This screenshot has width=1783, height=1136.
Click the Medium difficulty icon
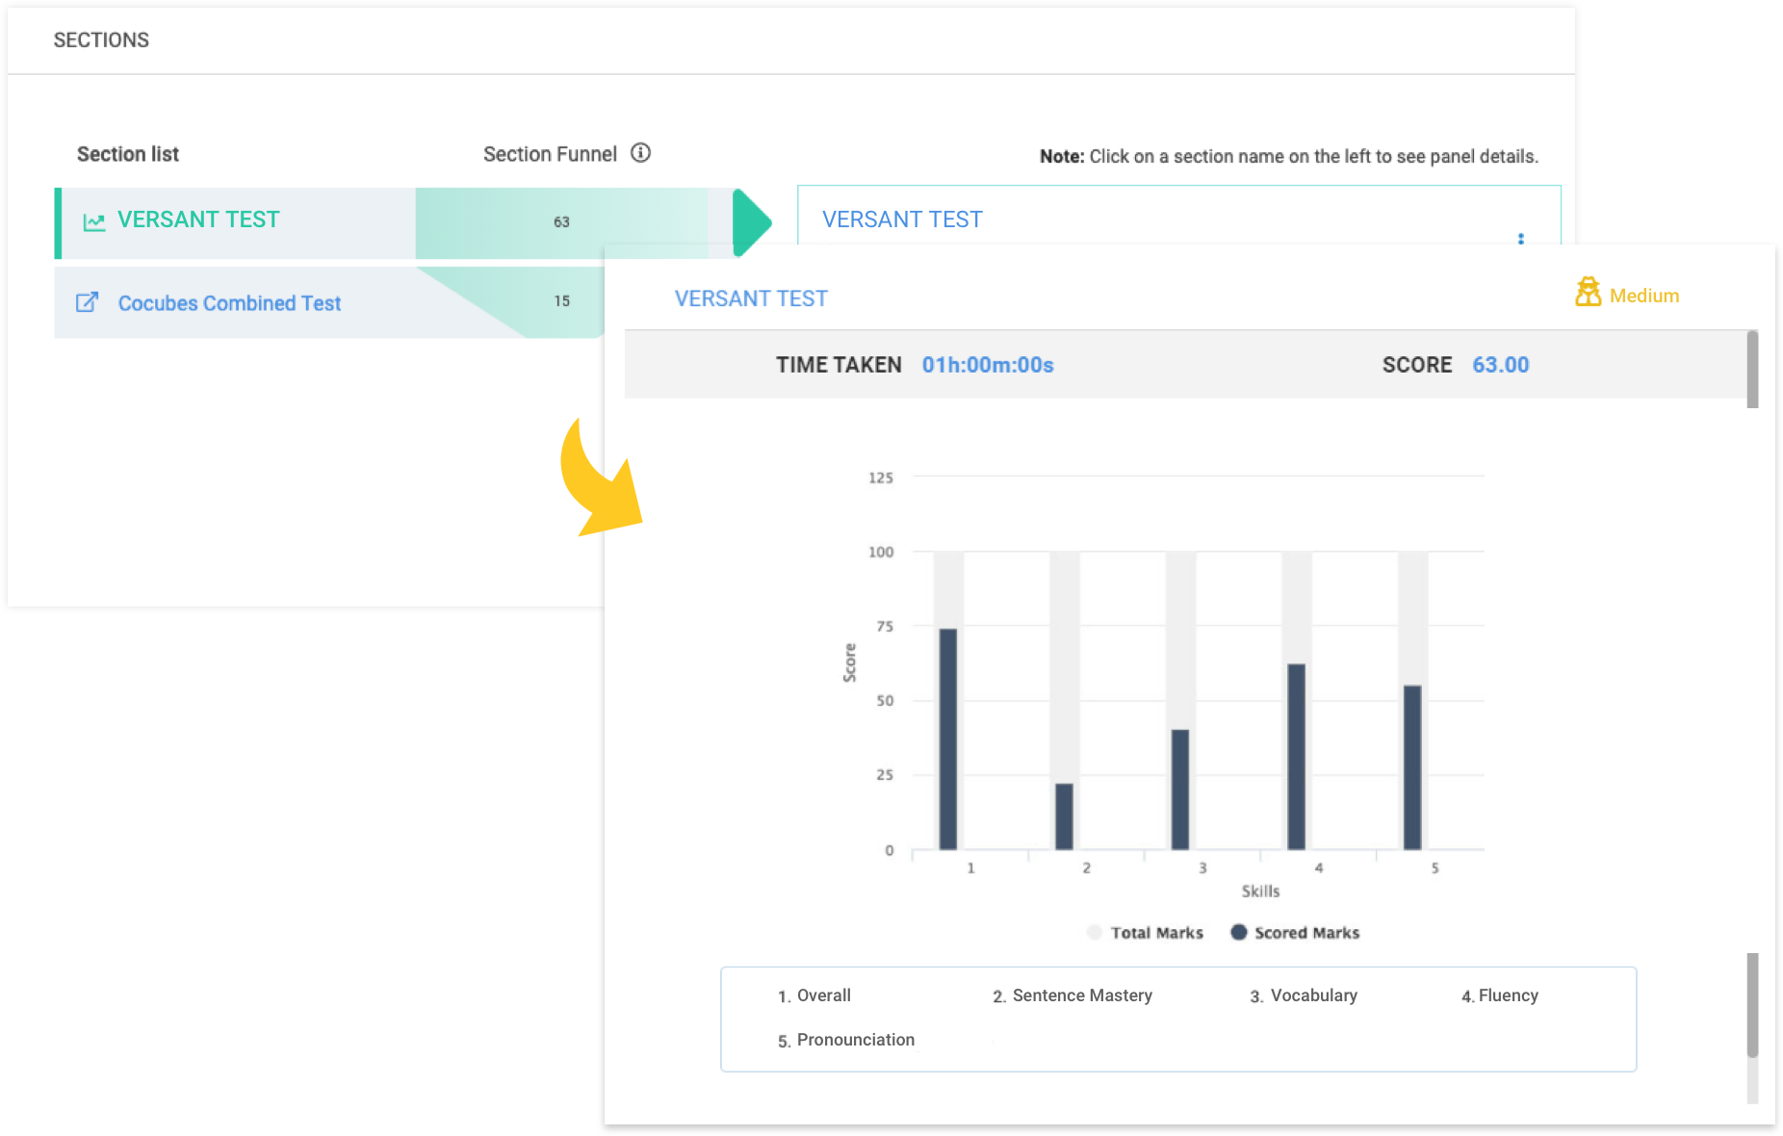tap(1588, 292)
